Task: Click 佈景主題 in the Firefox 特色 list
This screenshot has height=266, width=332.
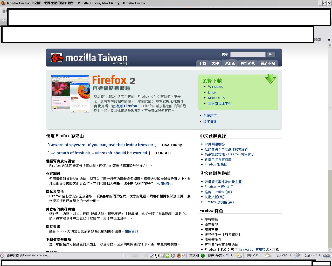Action: [x=211, y=229]
